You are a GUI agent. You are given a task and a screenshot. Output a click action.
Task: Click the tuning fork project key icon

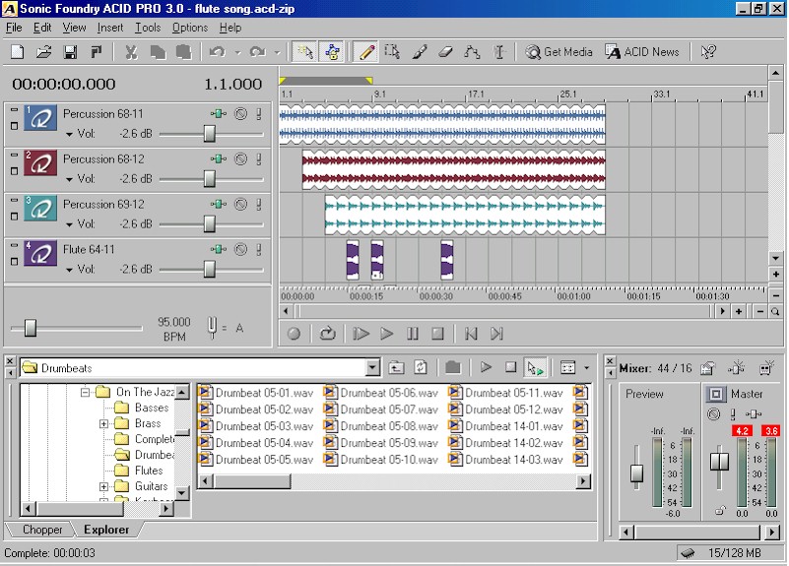pyautogui.click(x=213, y=328)
